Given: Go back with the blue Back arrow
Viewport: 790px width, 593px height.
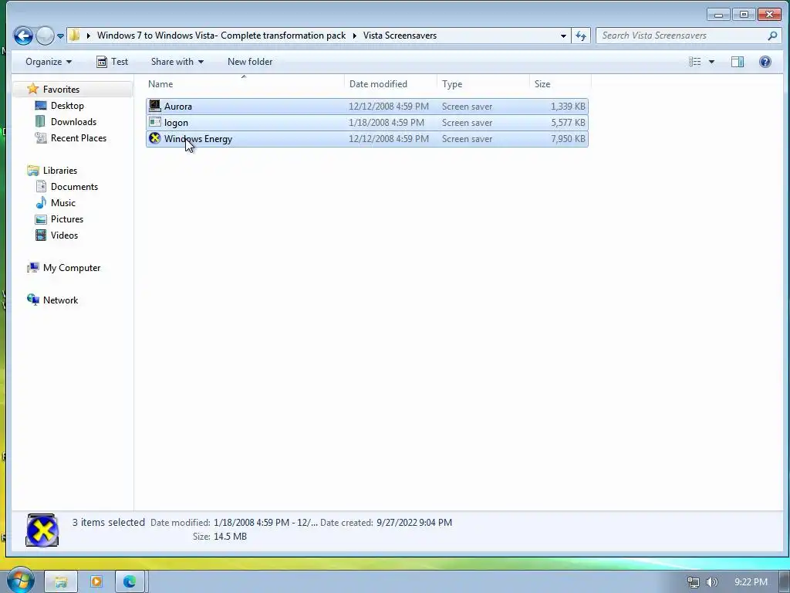Looking at the screenshot, I should [x=22, y=36].
